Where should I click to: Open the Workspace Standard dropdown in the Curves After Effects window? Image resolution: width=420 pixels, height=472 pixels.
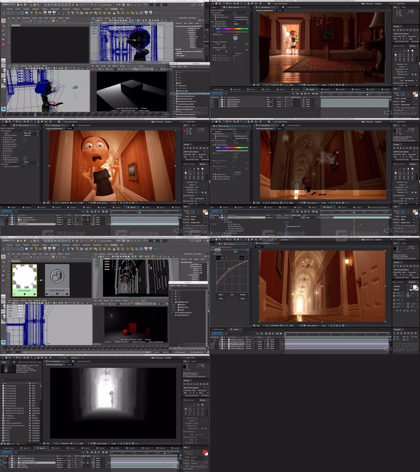tap(384, 239)
